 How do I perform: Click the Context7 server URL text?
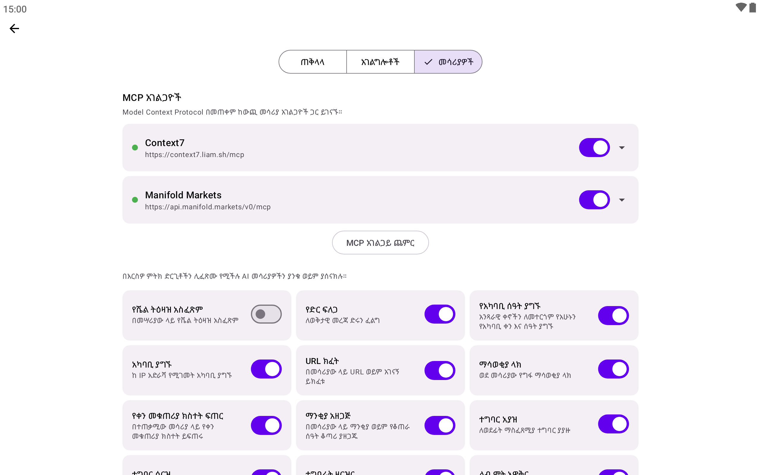[x=194, y=155]
